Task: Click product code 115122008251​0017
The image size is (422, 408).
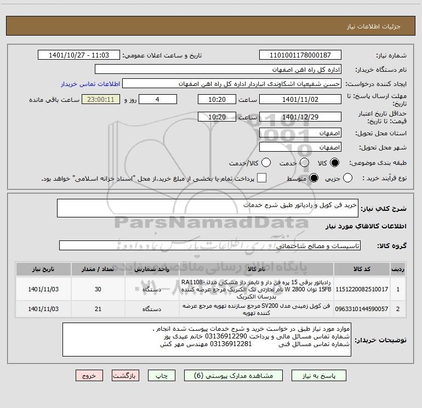Action: pyautogui.click(x=362, y=289)
